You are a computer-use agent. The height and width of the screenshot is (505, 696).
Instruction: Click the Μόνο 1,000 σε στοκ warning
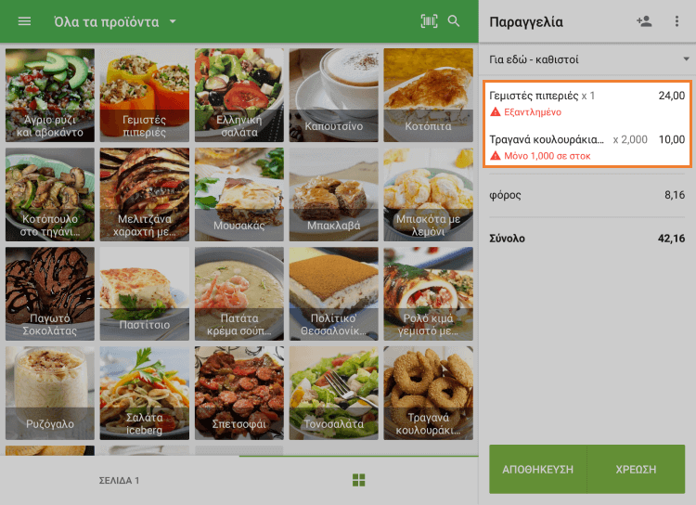click(x=547, y=156)
